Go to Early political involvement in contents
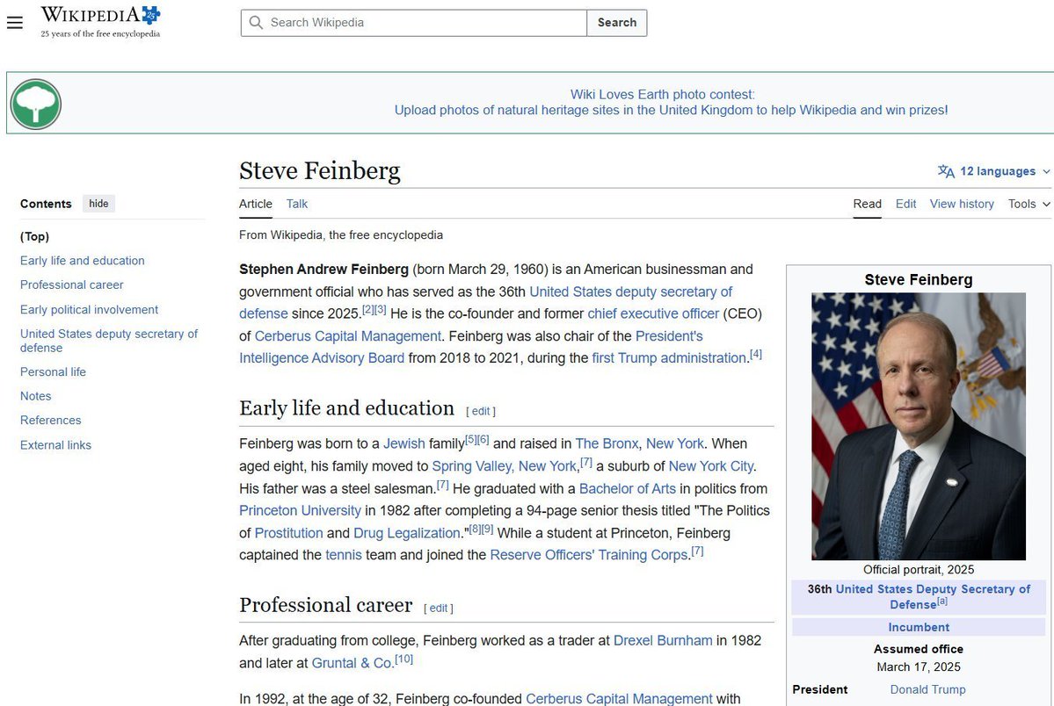This screenshot has width=1054, height=706. 89,310
